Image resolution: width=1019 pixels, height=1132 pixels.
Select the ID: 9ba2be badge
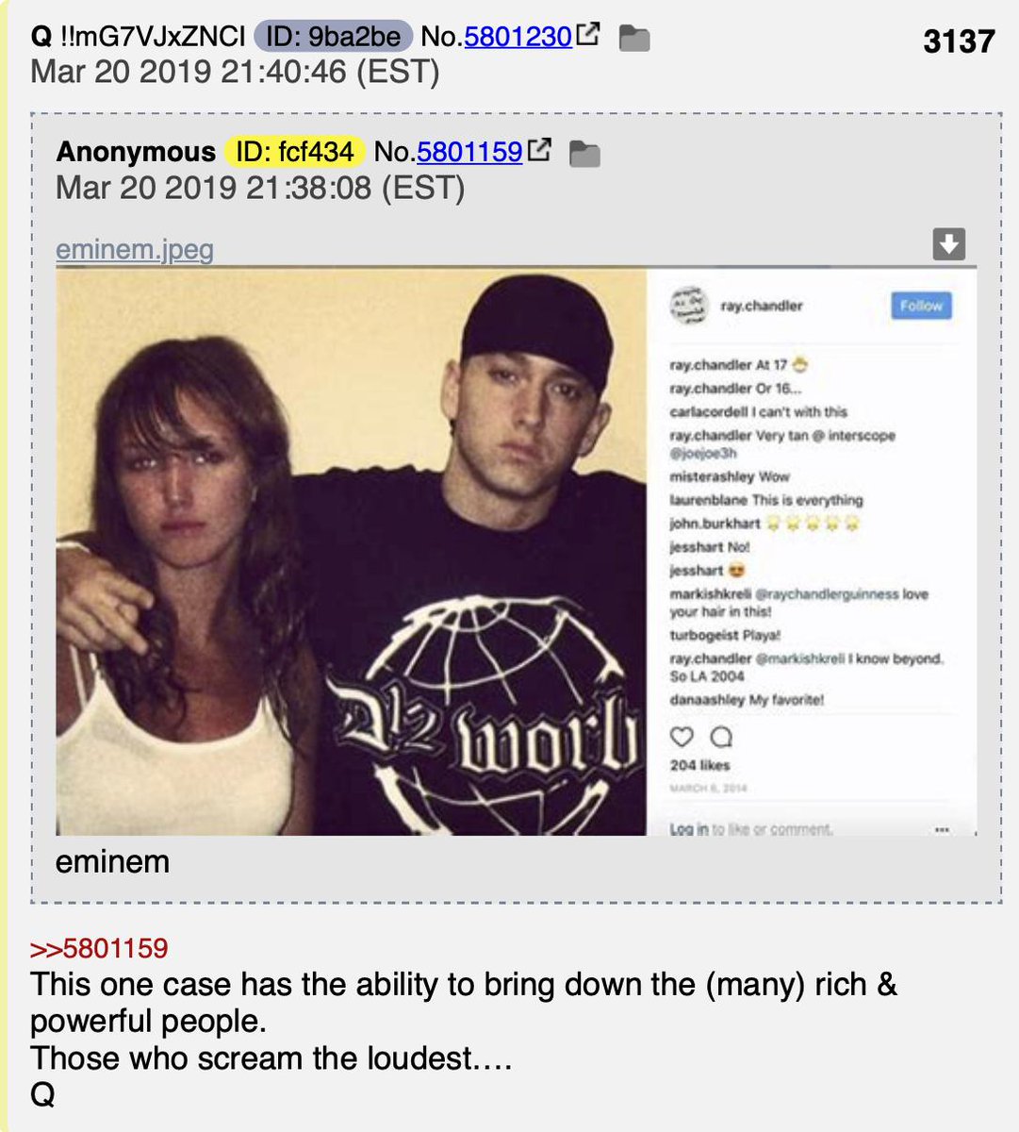click(x=334, y=37)
